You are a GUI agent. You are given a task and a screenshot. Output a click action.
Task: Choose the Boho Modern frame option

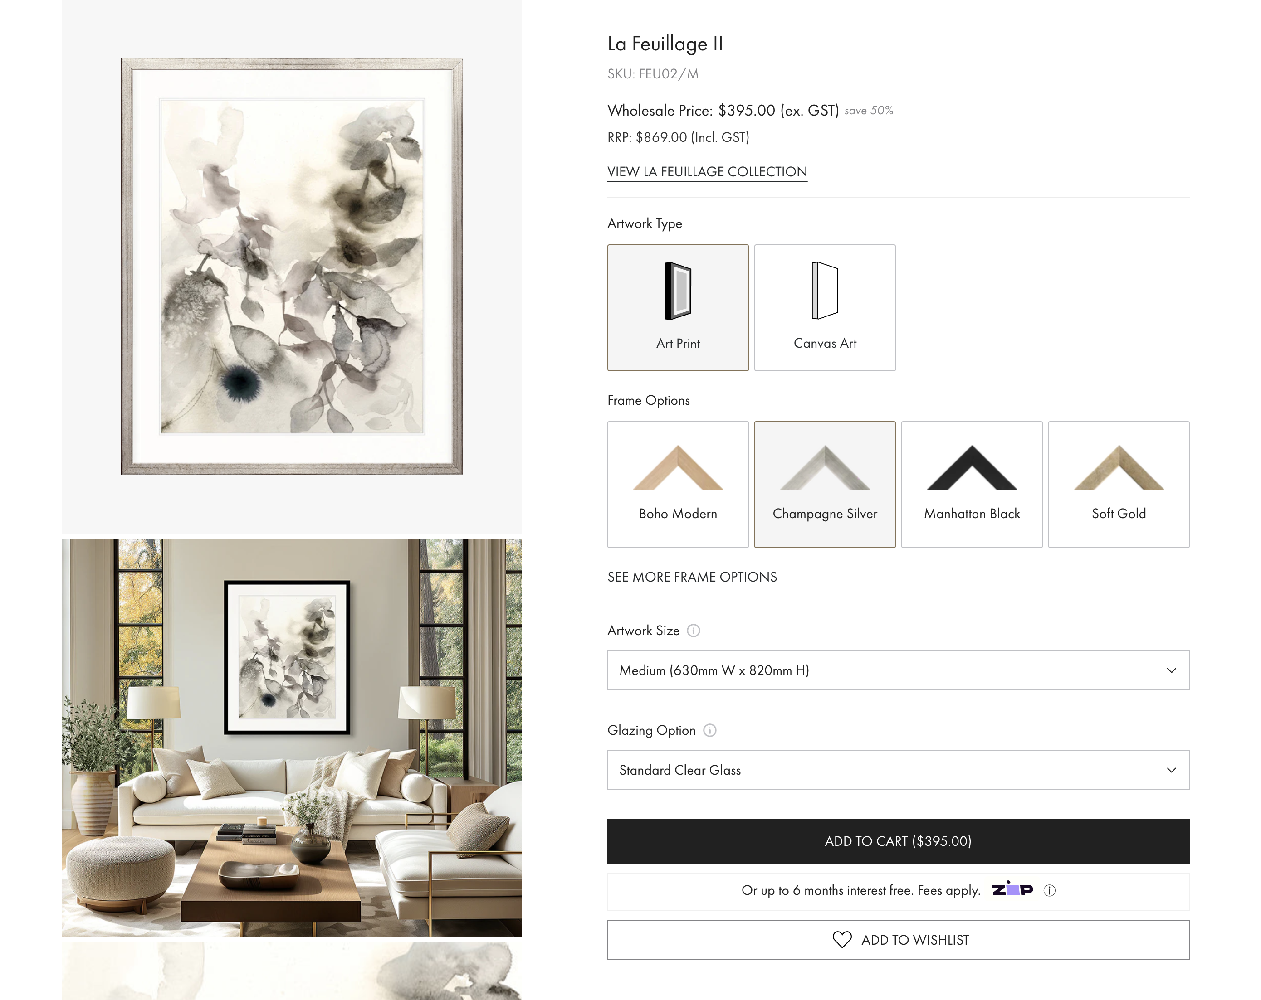(678, 485)
